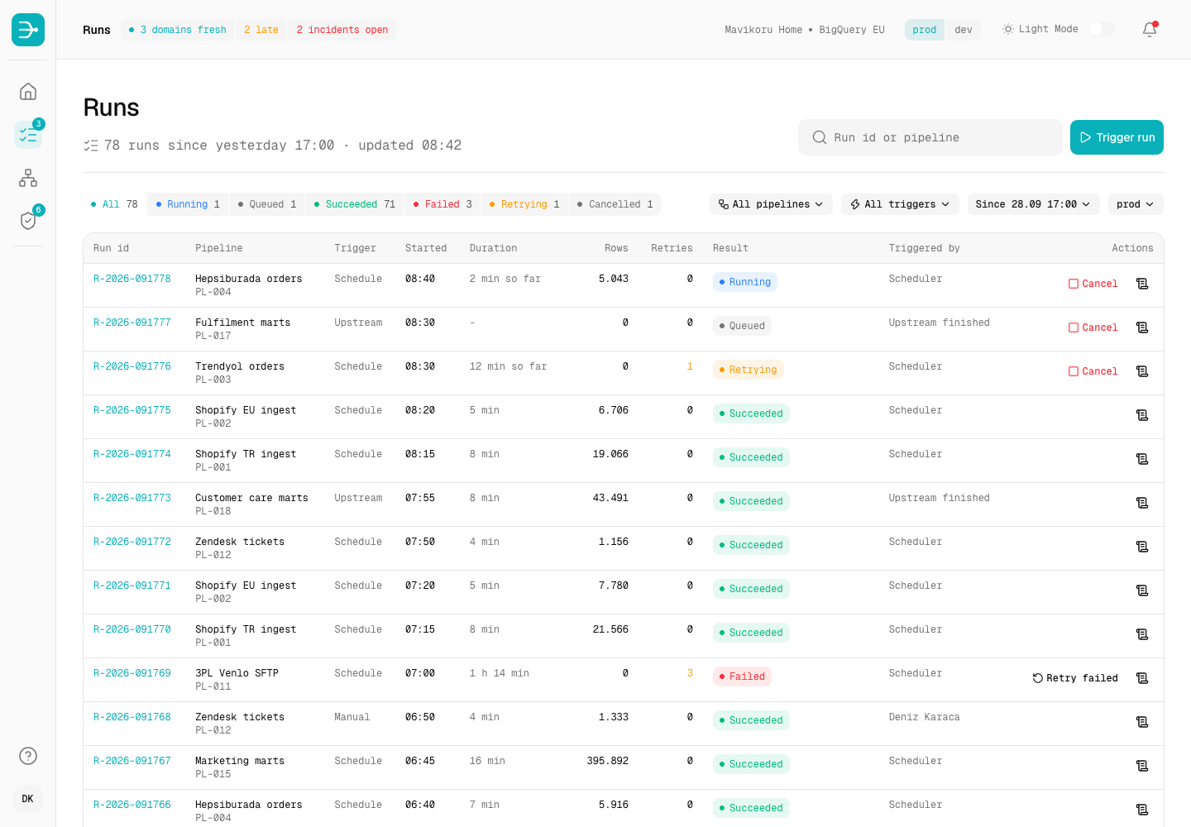
Task: Click the Trigger run button
Action: tap(1117, 137)
